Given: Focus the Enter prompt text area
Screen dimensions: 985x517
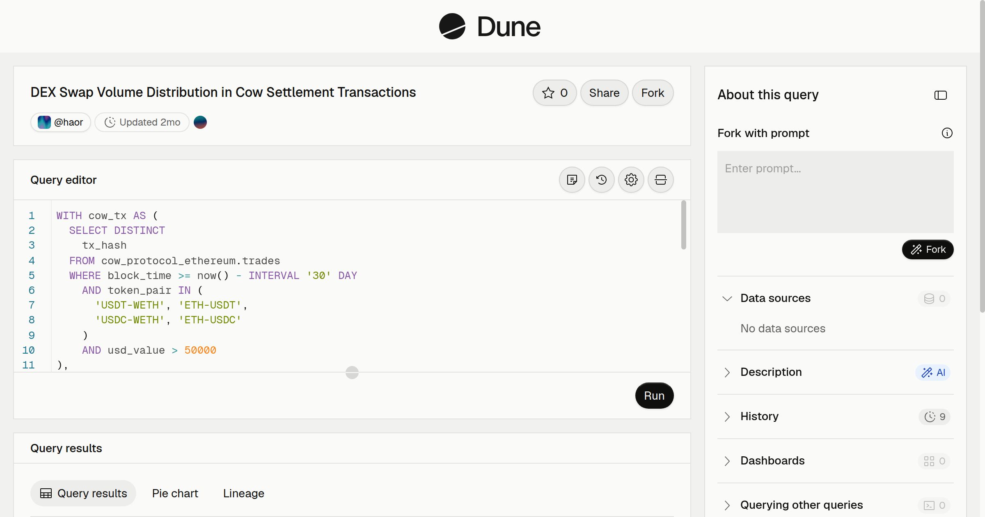Looking at the screenshot, I should click(836, 192).
